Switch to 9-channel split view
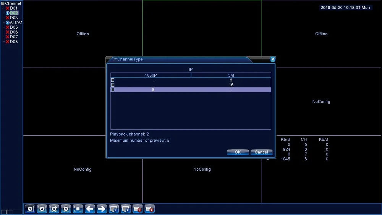 [66, 209]
